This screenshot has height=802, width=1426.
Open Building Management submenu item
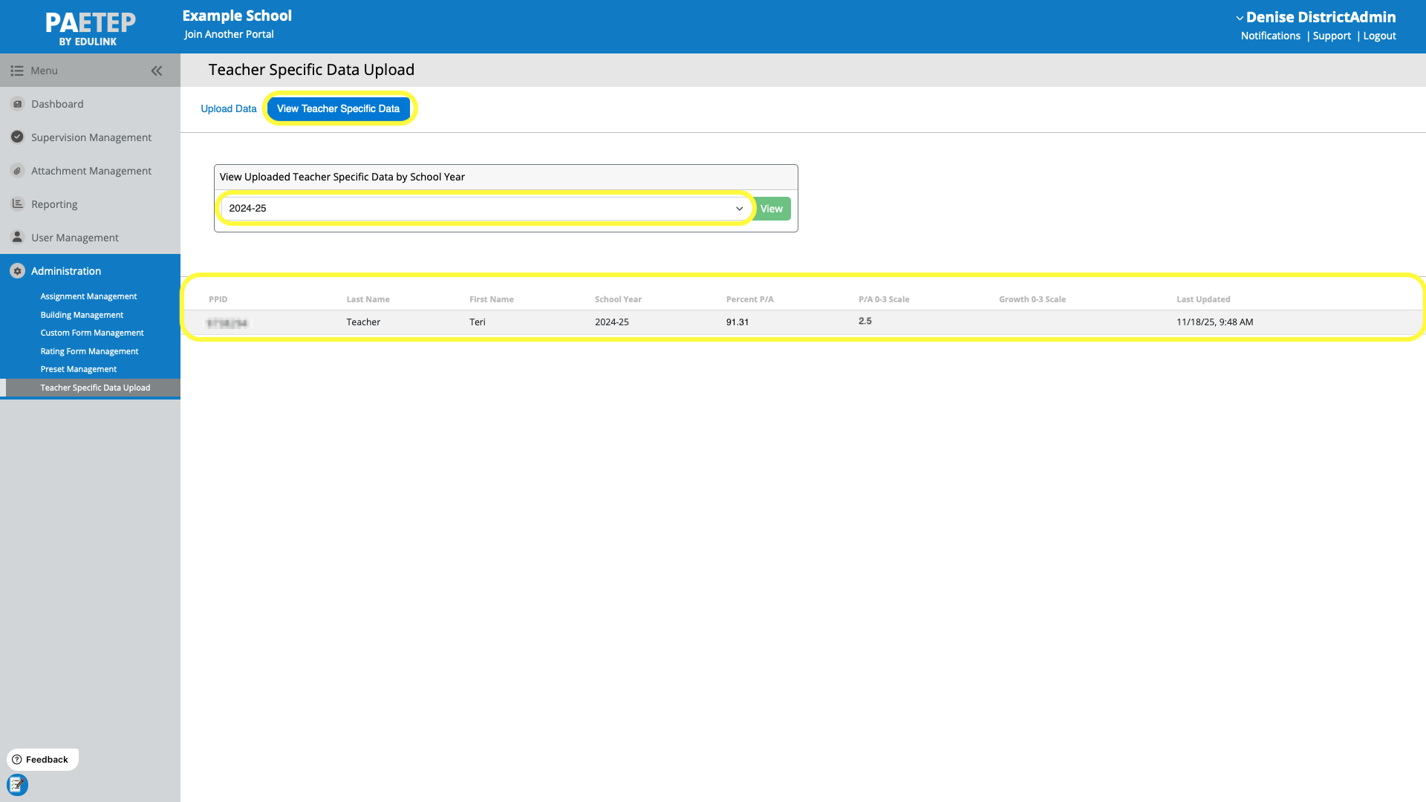[x=82, y=315]
